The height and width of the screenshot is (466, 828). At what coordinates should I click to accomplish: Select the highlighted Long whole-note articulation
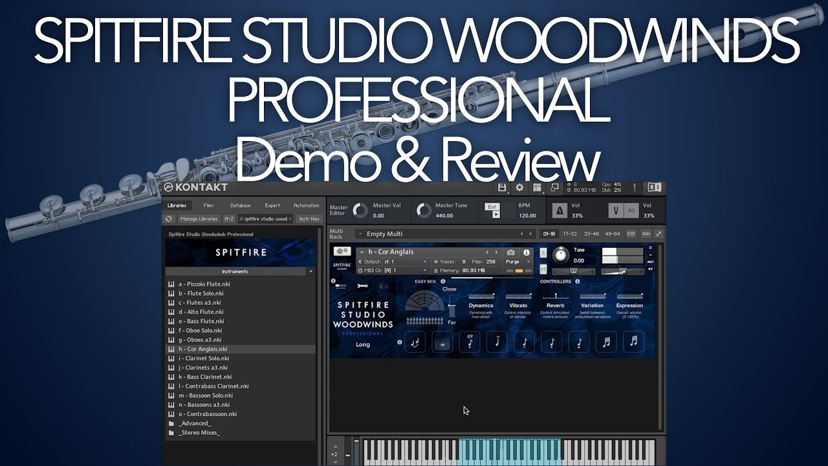pos(442,342)
